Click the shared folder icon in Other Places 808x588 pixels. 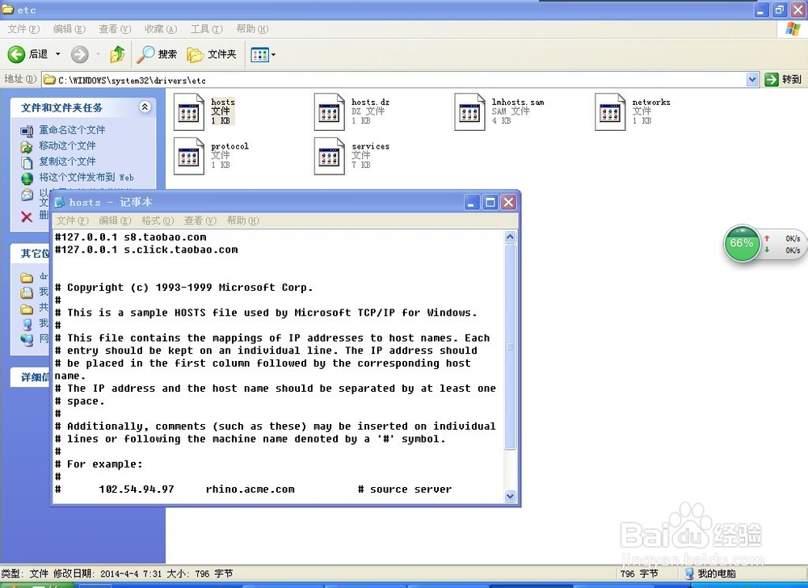pyautogui.click(x=27, y=309)
